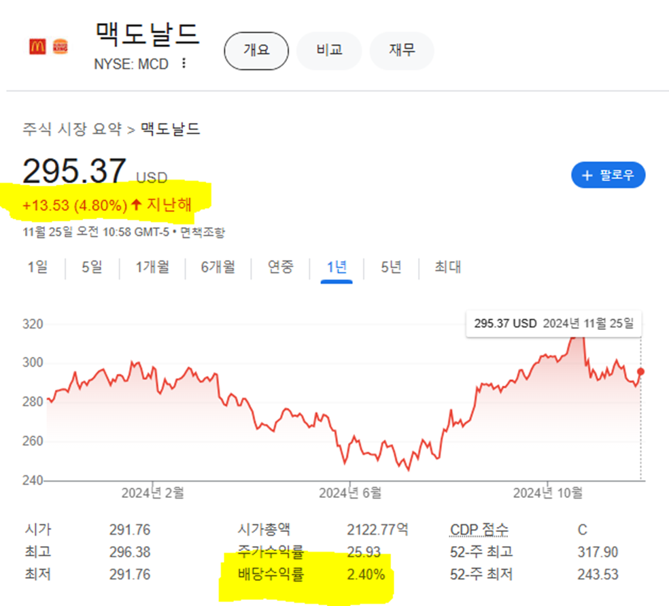Select the 최대 chart range

coord(447,267)
